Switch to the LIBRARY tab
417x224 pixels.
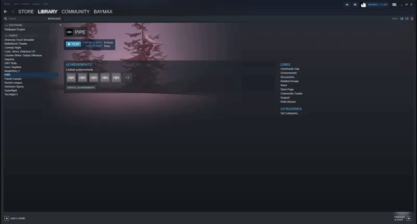47,11
